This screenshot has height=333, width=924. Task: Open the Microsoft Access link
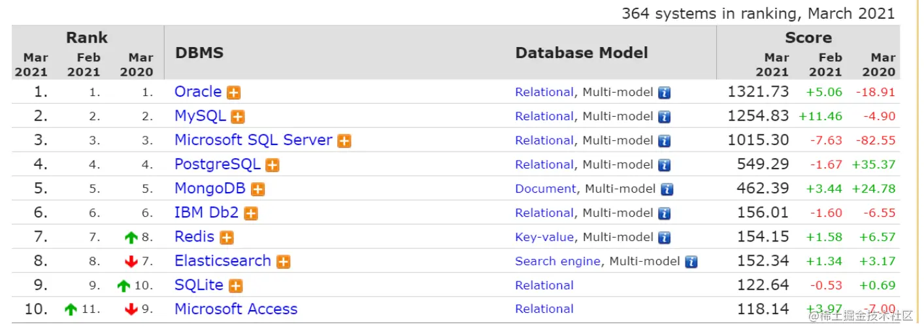(x=236, y=309)
